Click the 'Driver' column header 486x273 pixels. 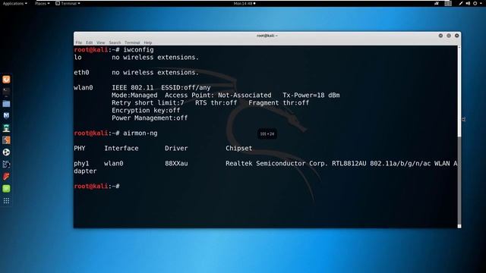coord(176,149)
